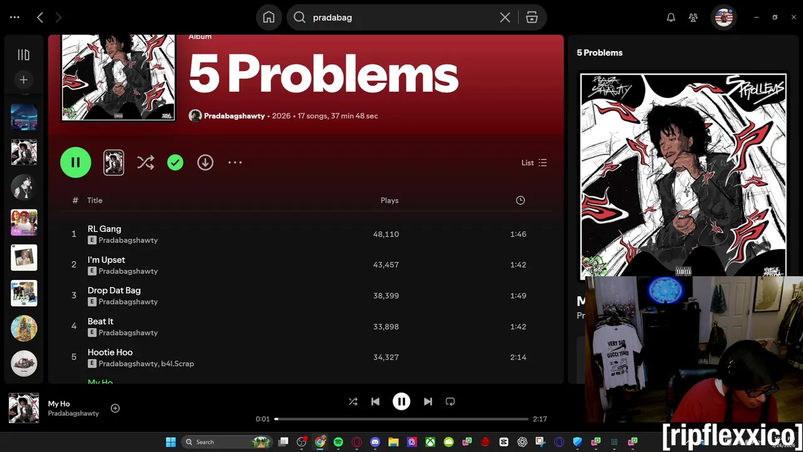Go back with the left arrow
The image size is (803, 452).
pyautogui.click(x=40, y=18)
